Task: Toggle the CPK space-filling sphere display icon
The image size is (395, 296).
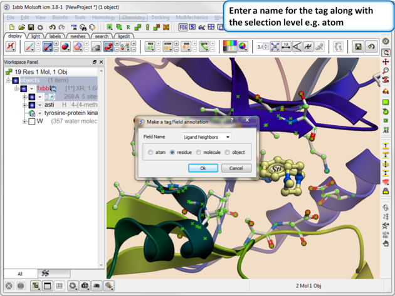Action: tap(65, 47)
